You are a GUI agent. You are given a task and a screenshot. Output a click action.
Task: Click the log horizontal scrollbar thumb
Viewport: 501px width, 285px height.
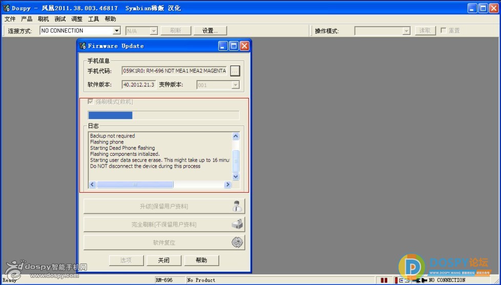pyautogui.click(x=135, y=185)
